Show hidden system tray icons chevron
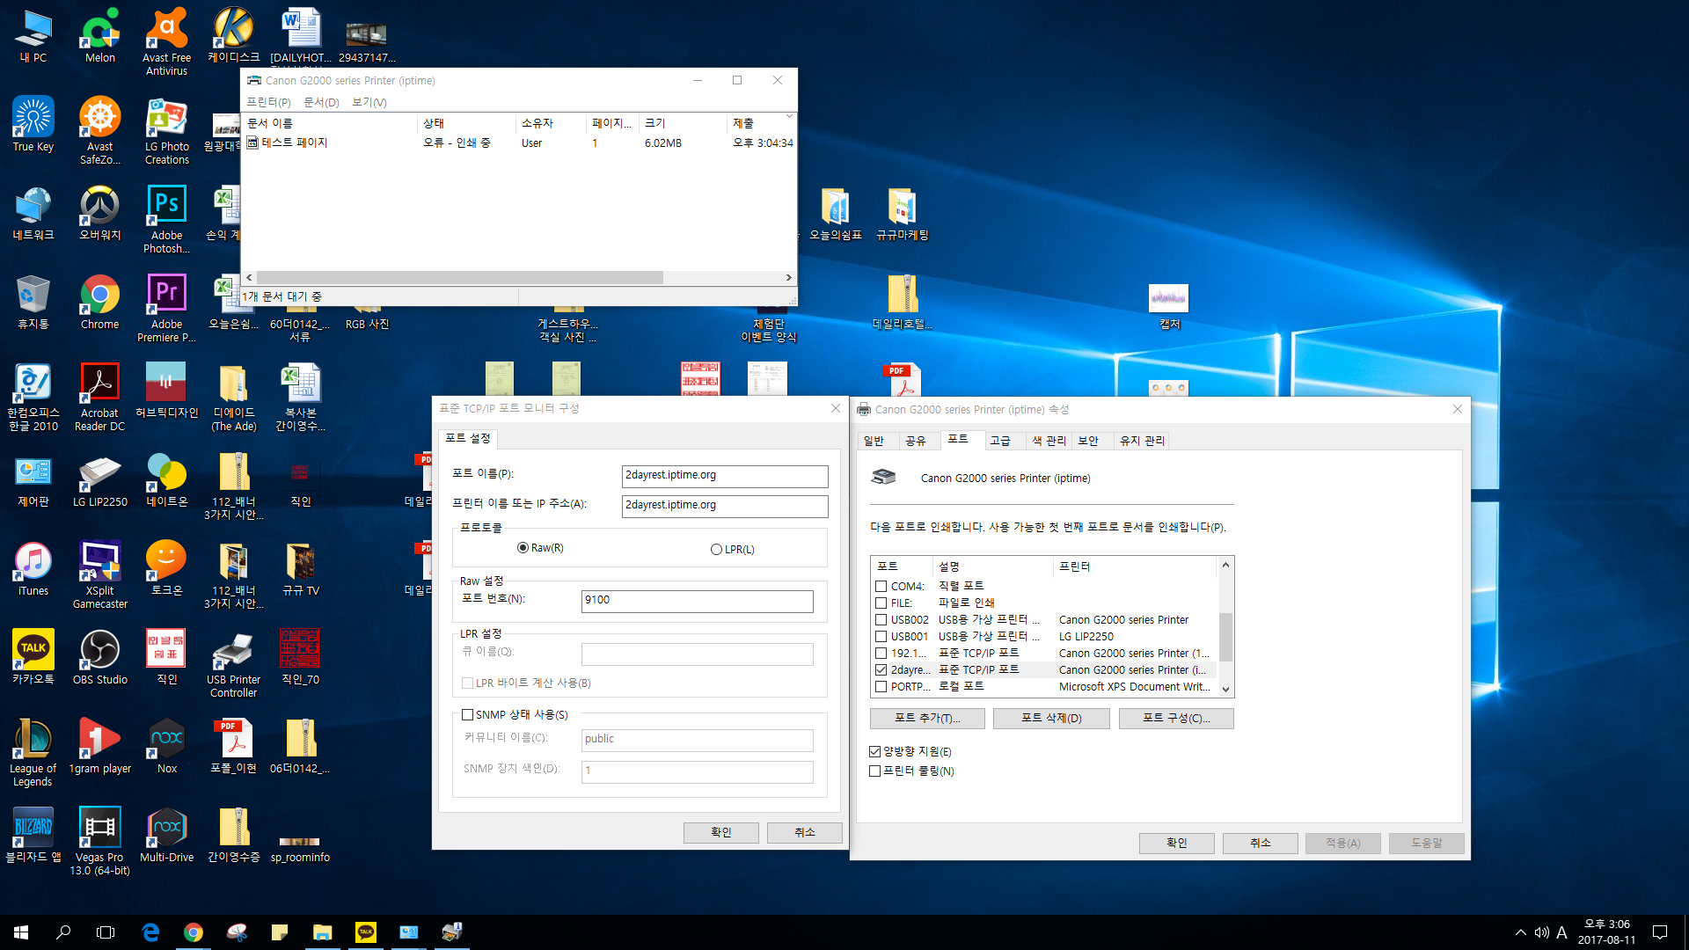 1520,932
